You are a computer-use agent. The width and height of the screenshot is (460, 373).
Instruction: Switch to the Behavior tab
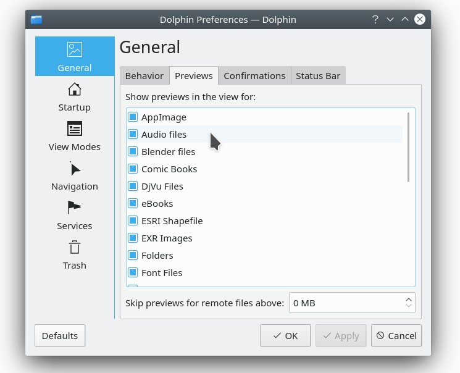pos(144,76)
